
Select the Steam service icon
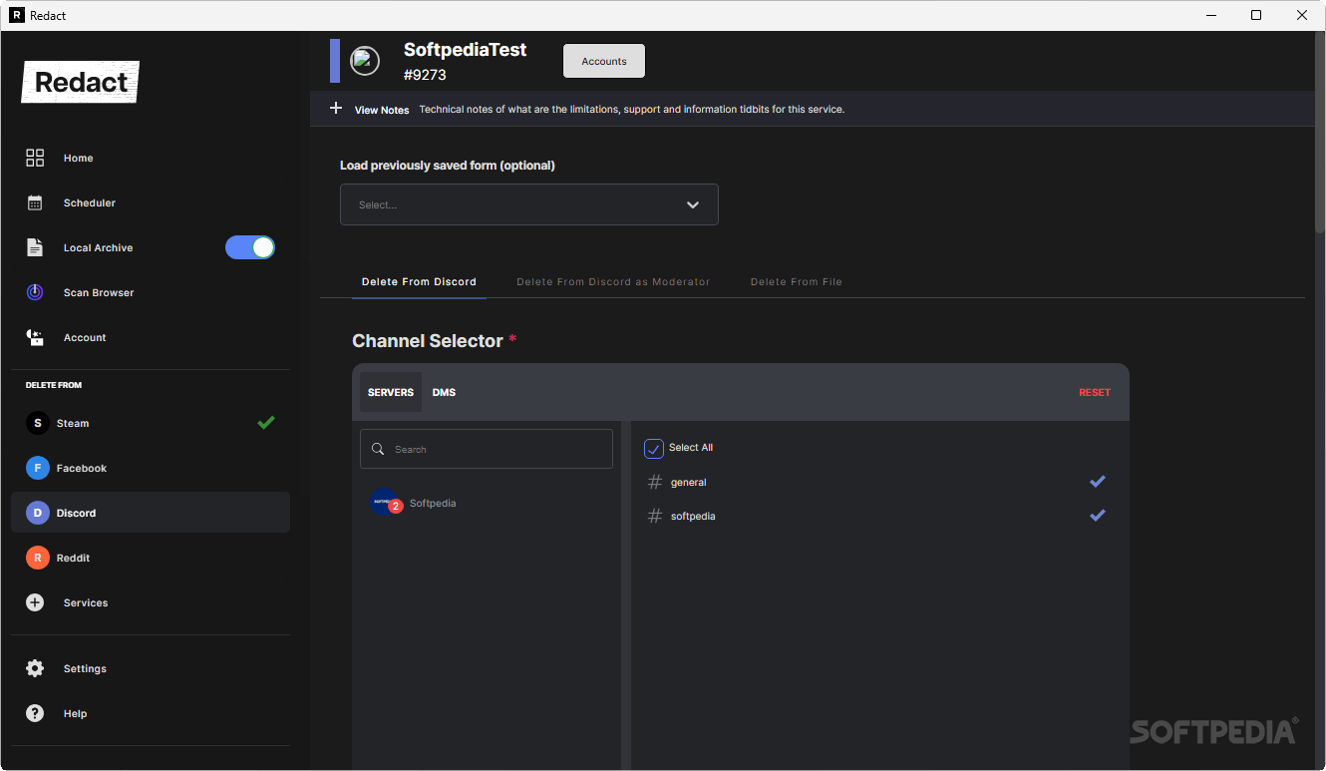(38, 423)
